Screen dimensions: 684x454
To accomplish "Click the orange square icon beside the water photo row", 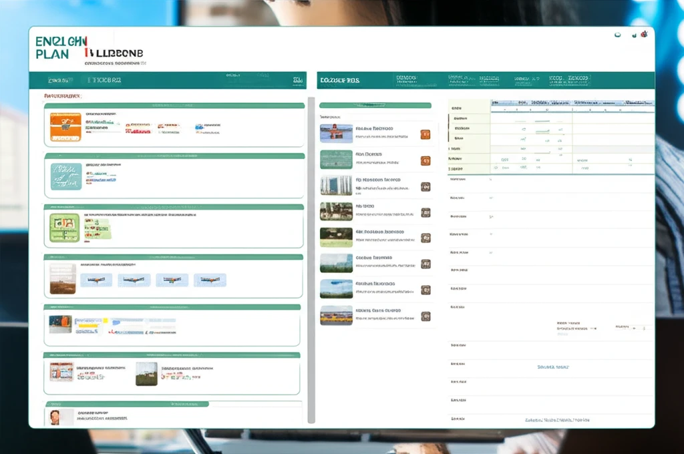I will (425, 134).
